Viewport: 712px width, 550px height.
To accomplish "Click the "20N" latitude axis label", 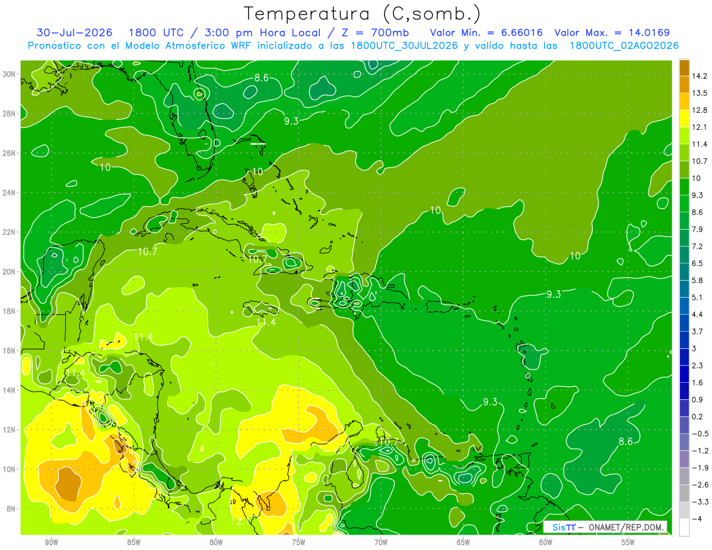I will point(9,272).
